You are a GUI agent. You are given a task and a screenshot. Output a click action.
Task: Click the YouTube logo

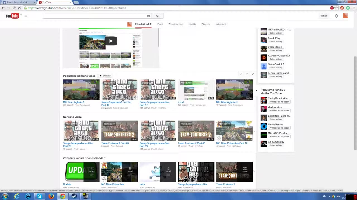pos(12,16)
